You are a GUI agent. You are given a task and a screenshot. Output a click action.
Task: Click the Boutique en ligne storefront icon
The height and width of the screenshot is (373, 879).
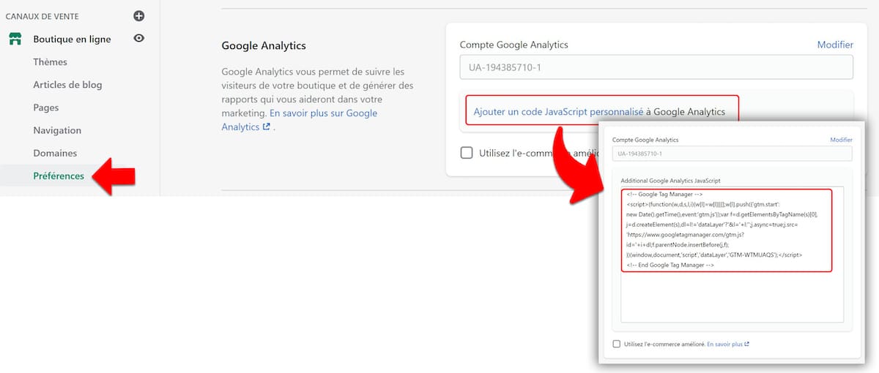pos(15,39)
